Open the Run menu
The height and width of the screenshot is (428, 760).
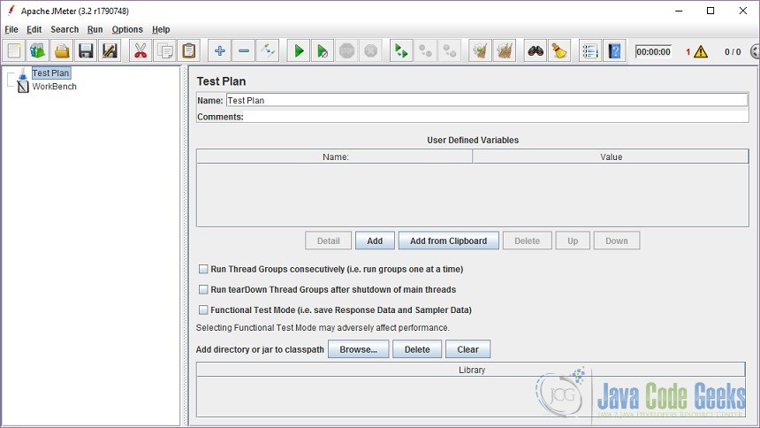(95, 29)
